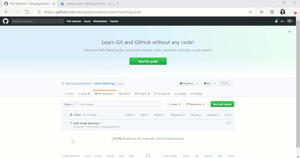Switch to the Actions tab
Image resolution: width=300 pixels, height=158 pixels.
(x=125, y=94)
